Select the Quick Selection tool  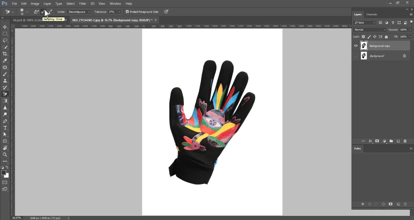tap(5, 47)
